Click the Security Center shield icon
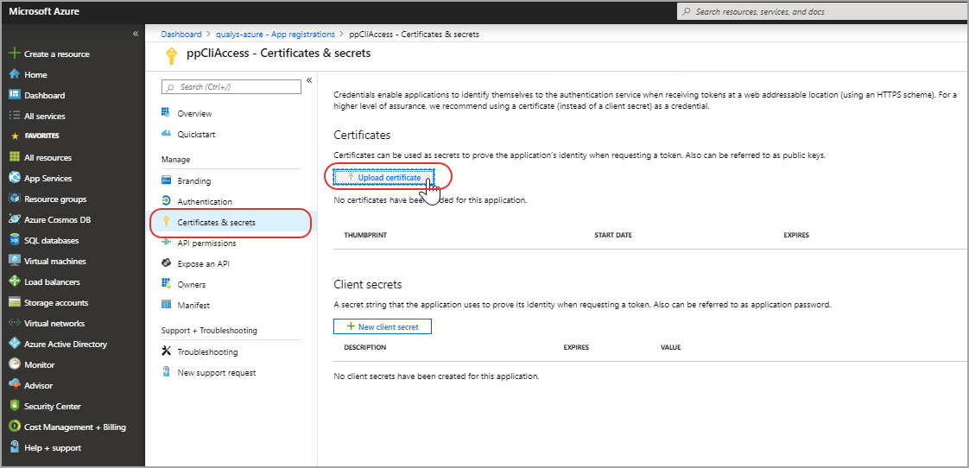969x468 pixels. tap(15, 406)
